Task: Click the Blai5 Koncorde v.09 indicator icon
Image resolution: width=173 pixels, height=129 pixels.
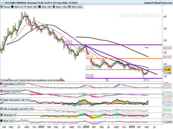Action: (x=2, y=100)
